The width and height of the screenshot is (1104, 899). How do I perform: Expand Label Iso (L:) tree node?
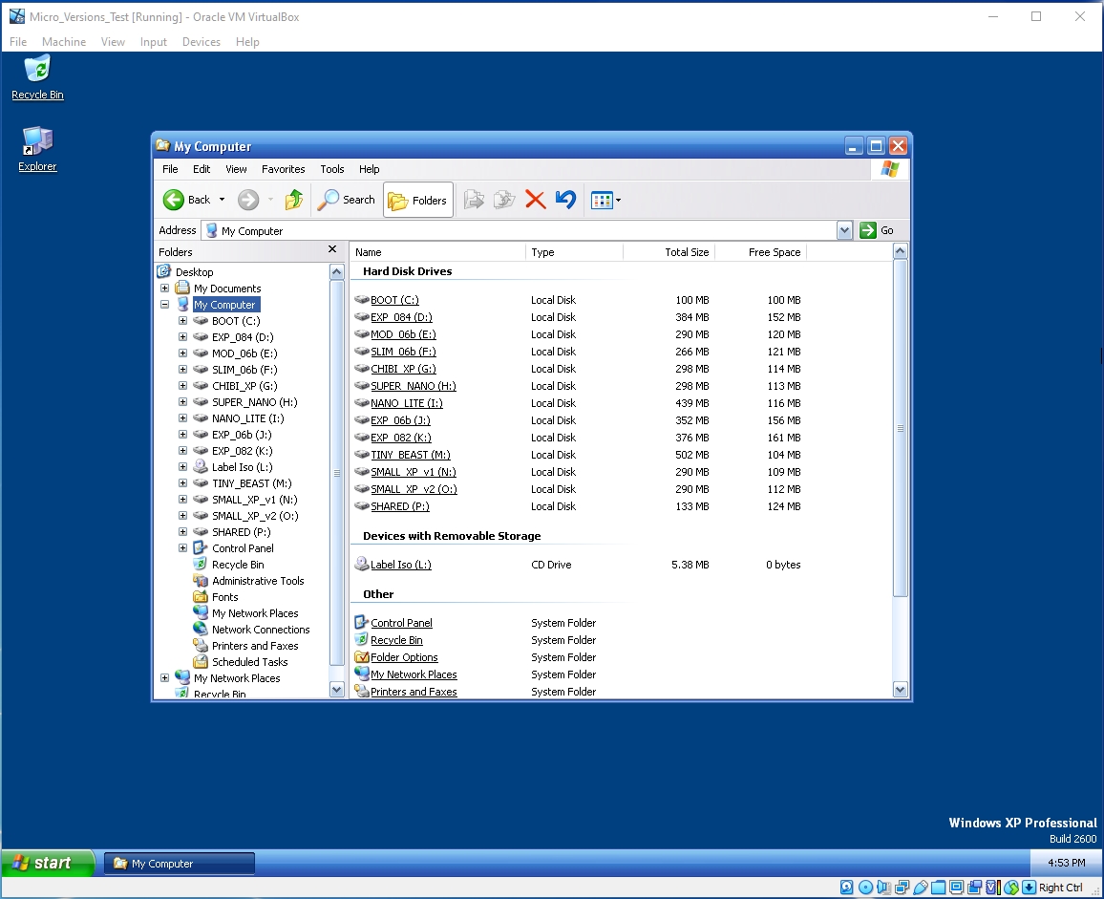click(x=182, y=466)
